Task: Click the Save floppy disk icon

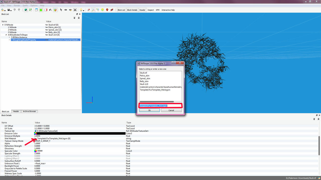Action: coord(9,10)
